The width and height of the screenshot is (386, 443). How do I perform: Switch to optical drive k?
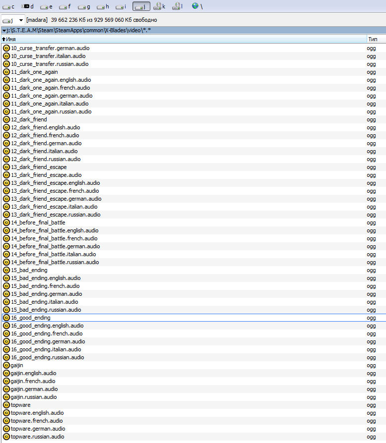pyautogui.click(x=159, y=6)
